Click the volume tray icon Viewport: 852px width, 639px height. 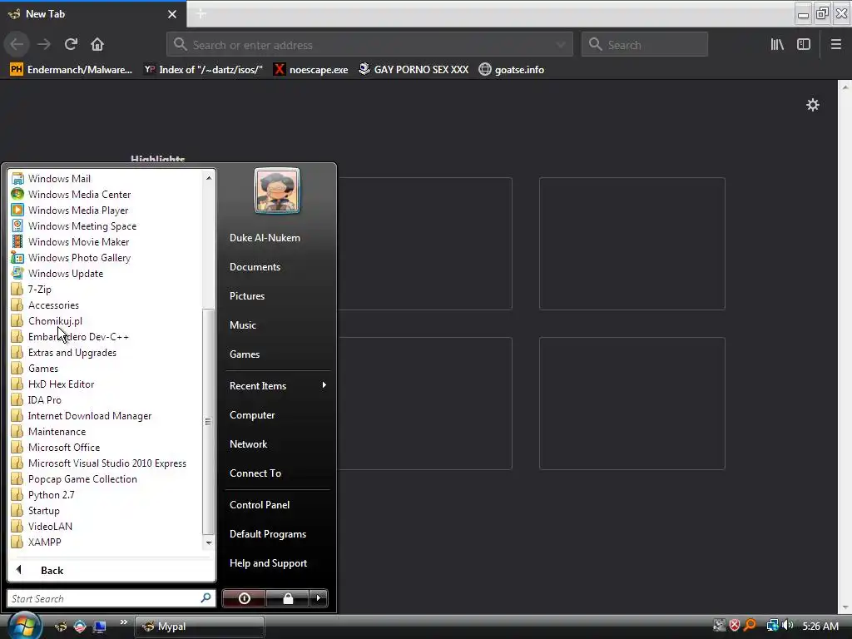click(x=788, y=626)
